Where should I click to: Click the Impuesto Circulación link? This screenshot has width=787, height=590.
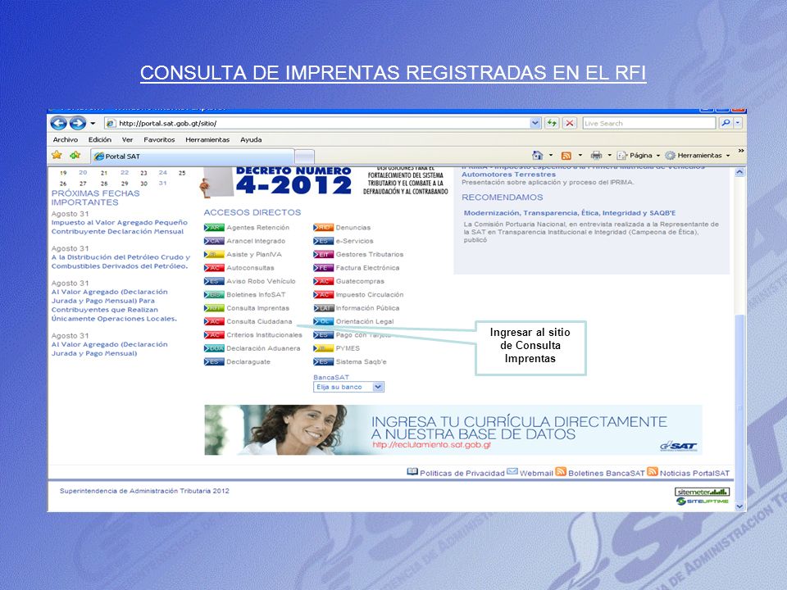370,294
